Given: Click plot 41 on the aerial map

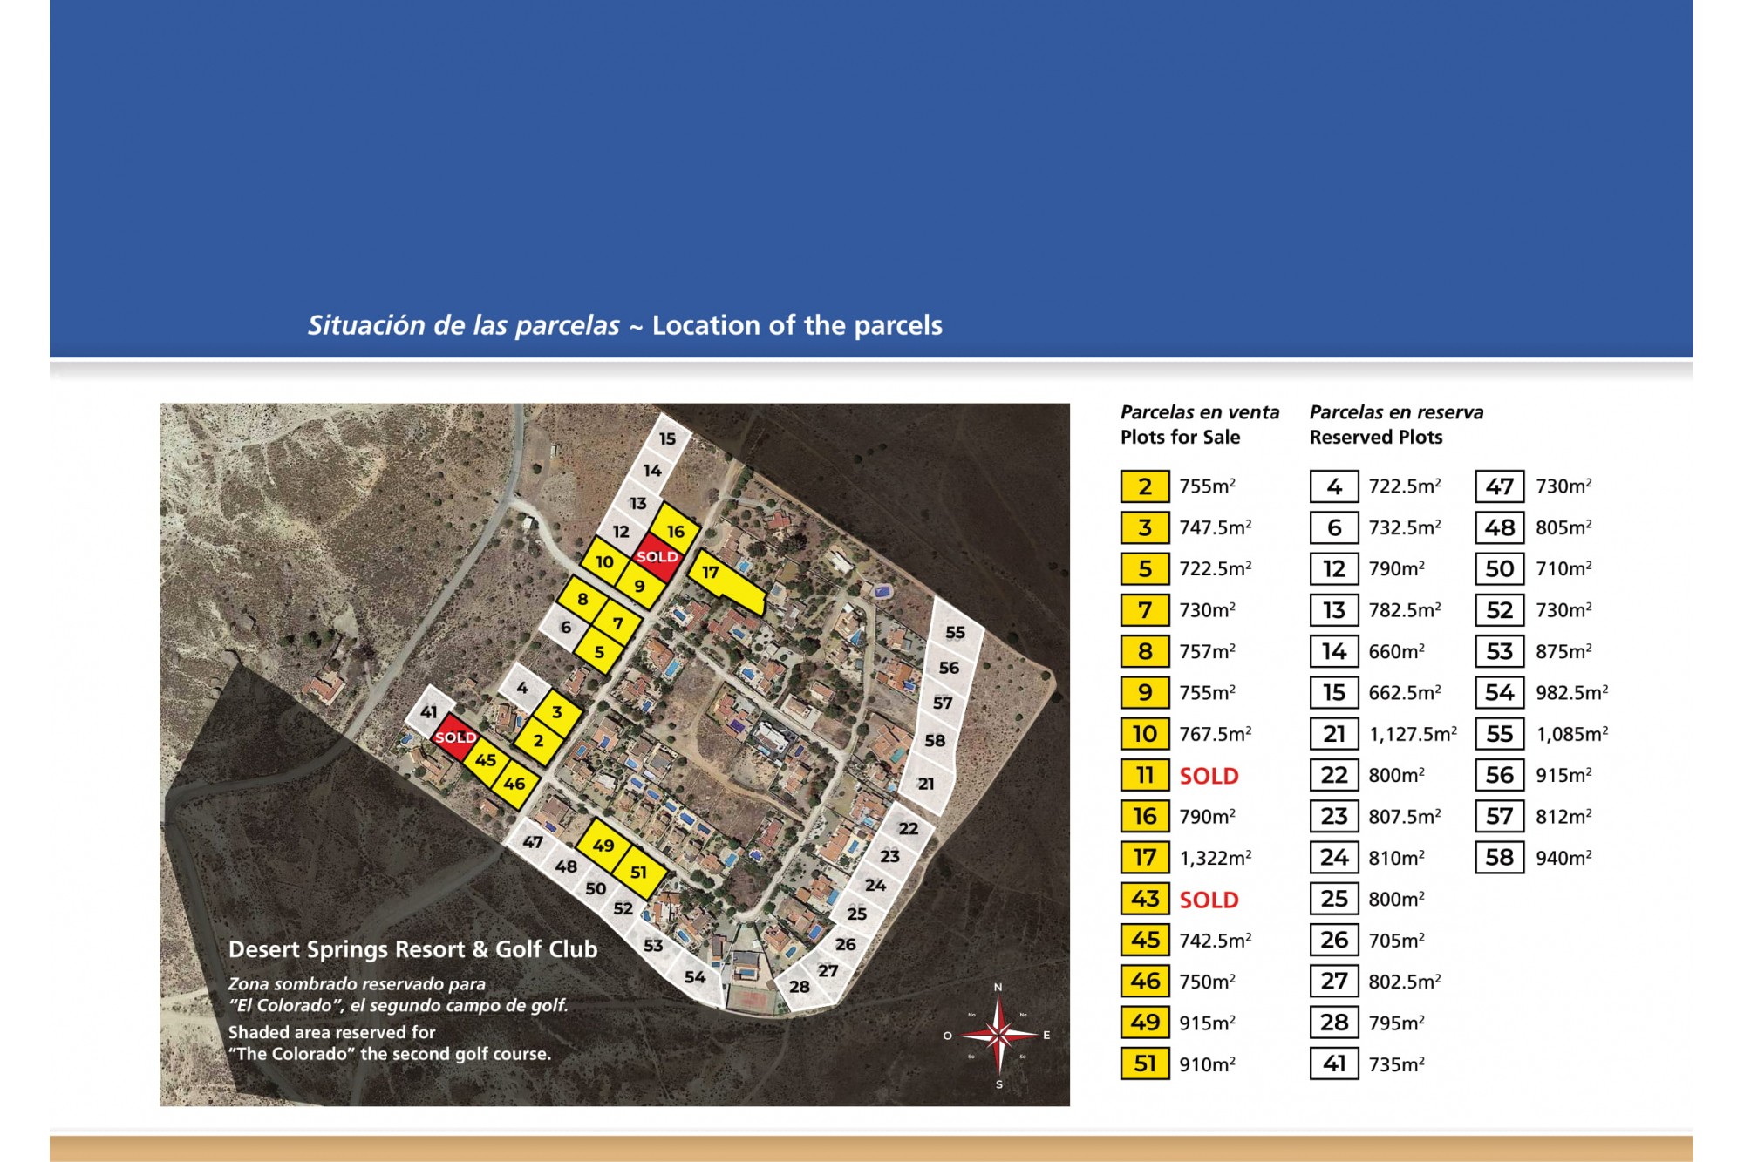Looking at the screenshot, I should pos(429,712).
